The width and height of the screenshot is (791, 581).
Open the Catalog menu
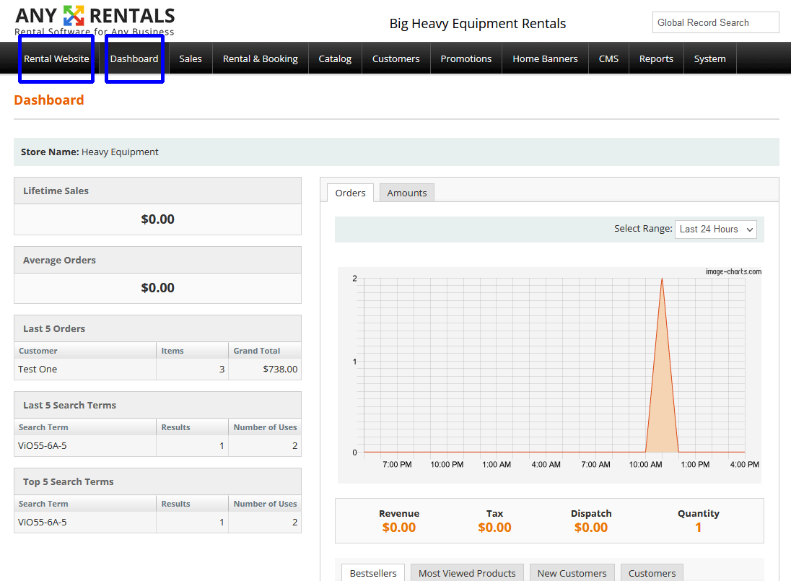click(335, 58)
